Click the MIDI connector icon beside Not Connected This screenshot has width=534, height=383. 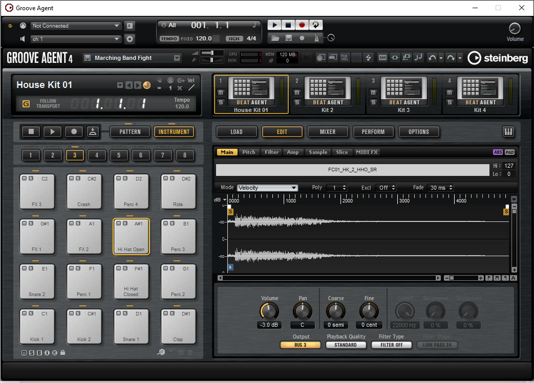[23, 26]
